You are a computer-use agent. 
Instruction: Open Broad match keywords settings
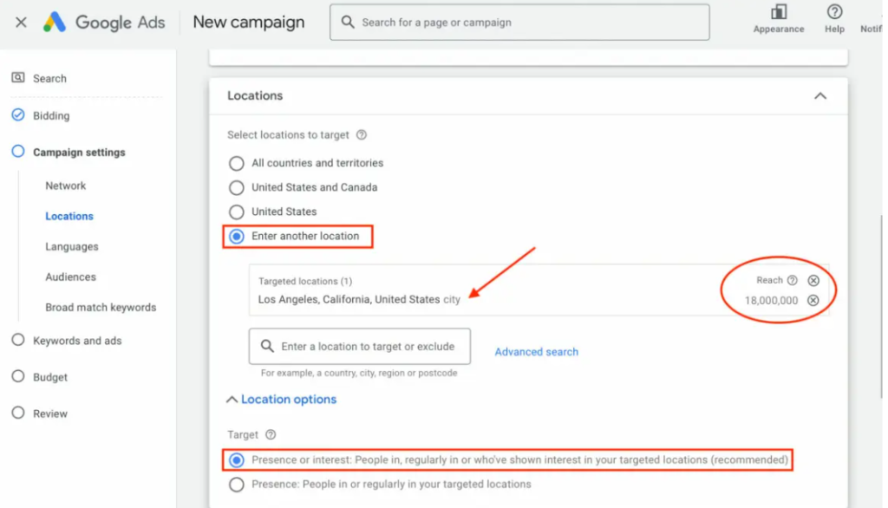[101, 307]
